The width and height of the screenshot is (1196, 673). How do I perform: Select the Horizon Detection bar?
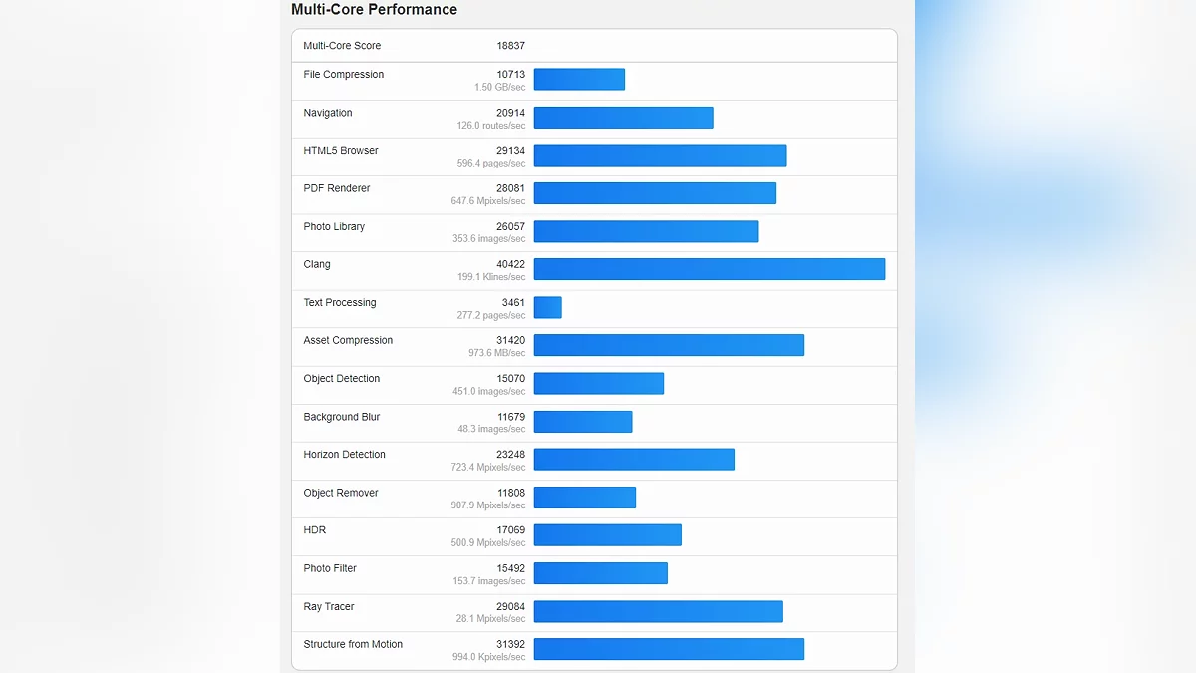coord(634,459)
